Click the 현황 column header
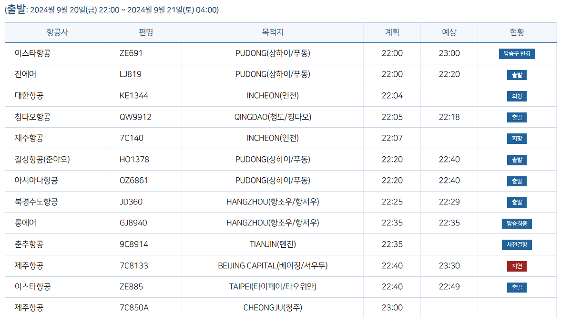The height and width of the screenshot is (324, 561). pyautogui.click(x=517, y=32)
